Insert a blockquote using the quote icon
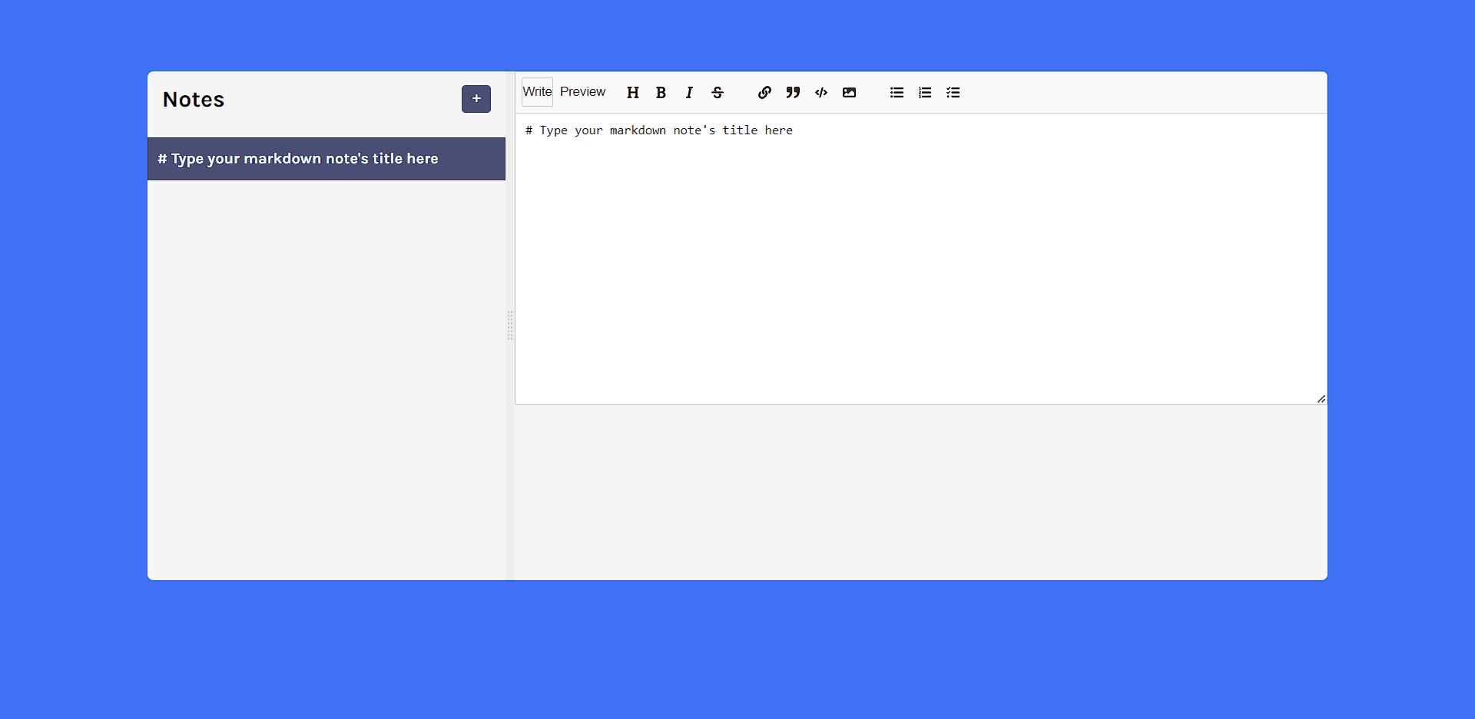Screen dimensions: 1475x719 tap(793, 92)
